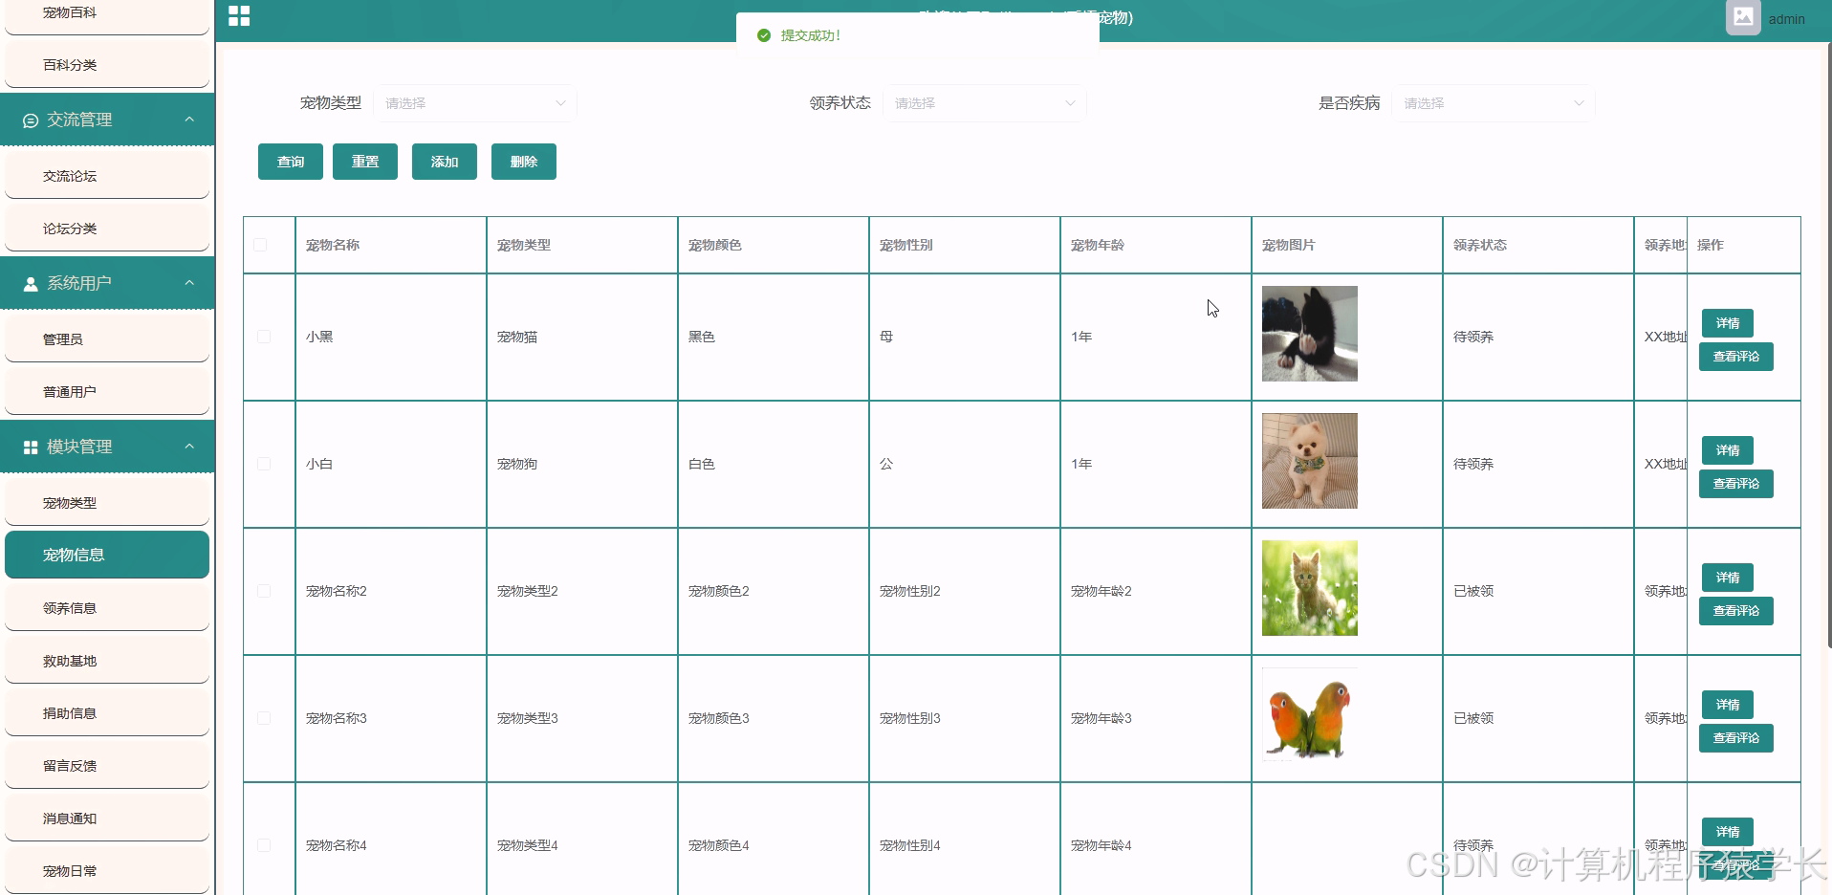Image resolution: width=1832 pixels, height=895 pixels.
Task: Open the admin avatar icon
Action: (1743, 17)
